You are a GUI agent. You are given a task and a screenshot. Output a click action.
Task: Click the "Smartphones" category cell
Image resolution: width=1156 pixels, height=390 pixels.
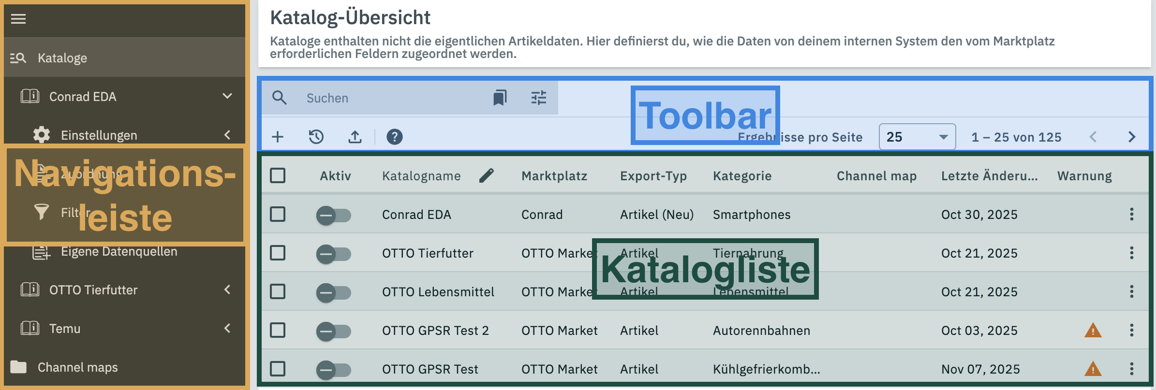click(x=752, y=215)
